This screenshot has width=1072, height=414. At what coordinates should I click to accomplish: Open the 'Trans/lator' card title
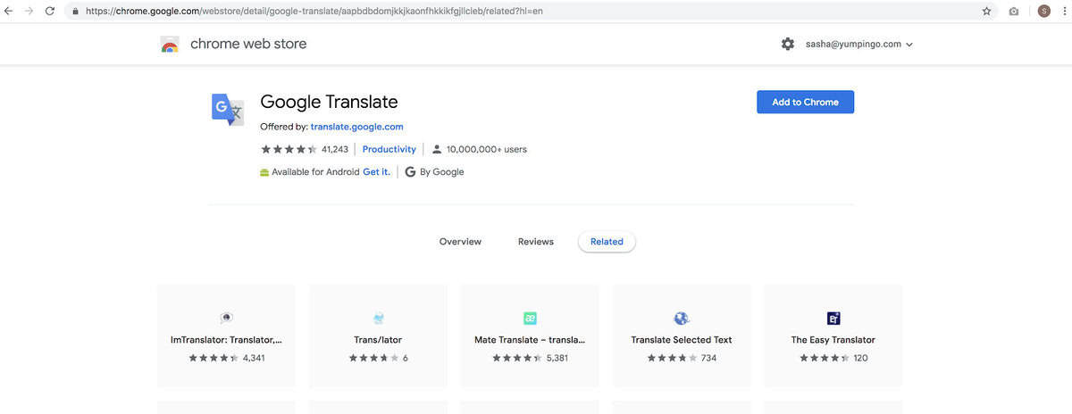pos(378,340)
